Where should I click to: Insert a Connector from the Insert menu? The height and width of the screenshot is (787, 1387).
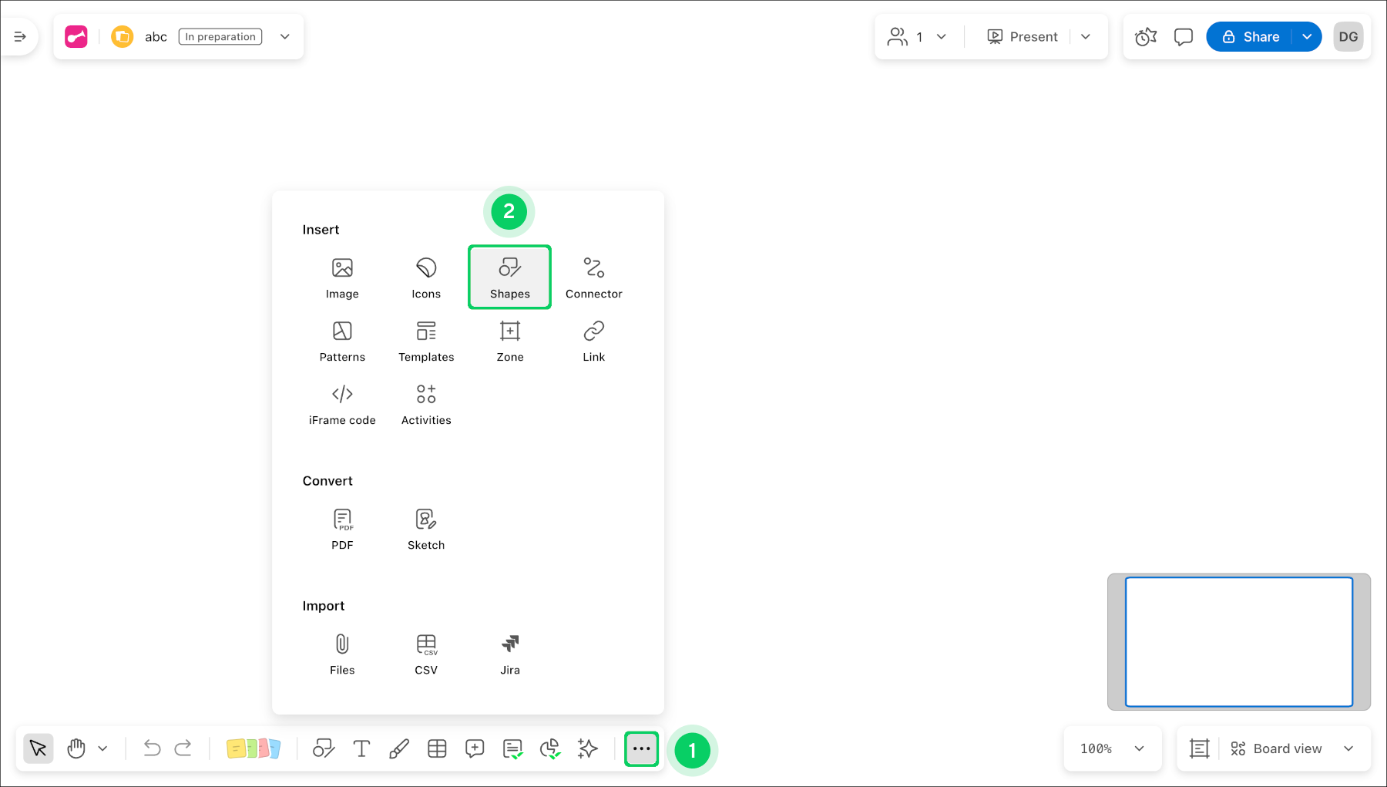point(593,276)
